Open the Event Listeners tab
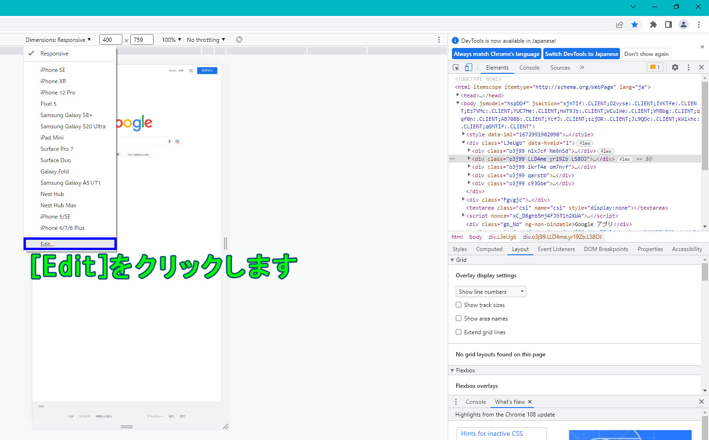 point(556,249)
